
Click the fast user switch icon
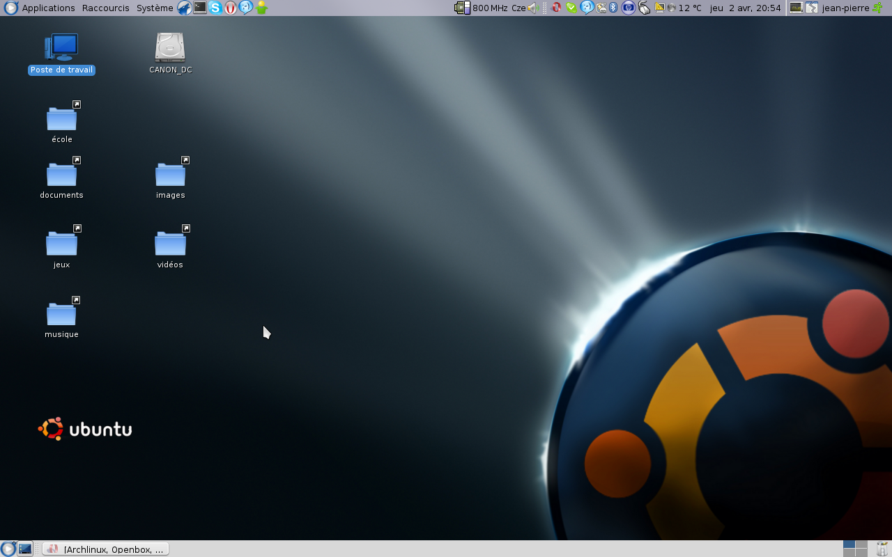click(x=812, y=8)
